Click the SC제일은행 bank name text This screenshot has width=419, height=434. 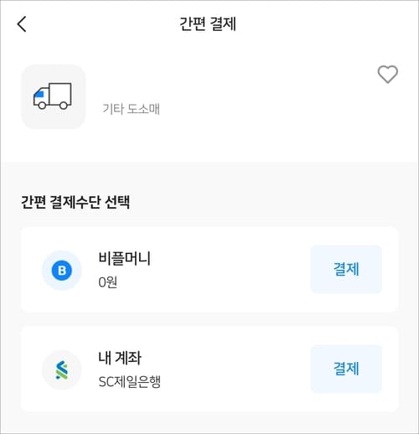click(130, 381)
